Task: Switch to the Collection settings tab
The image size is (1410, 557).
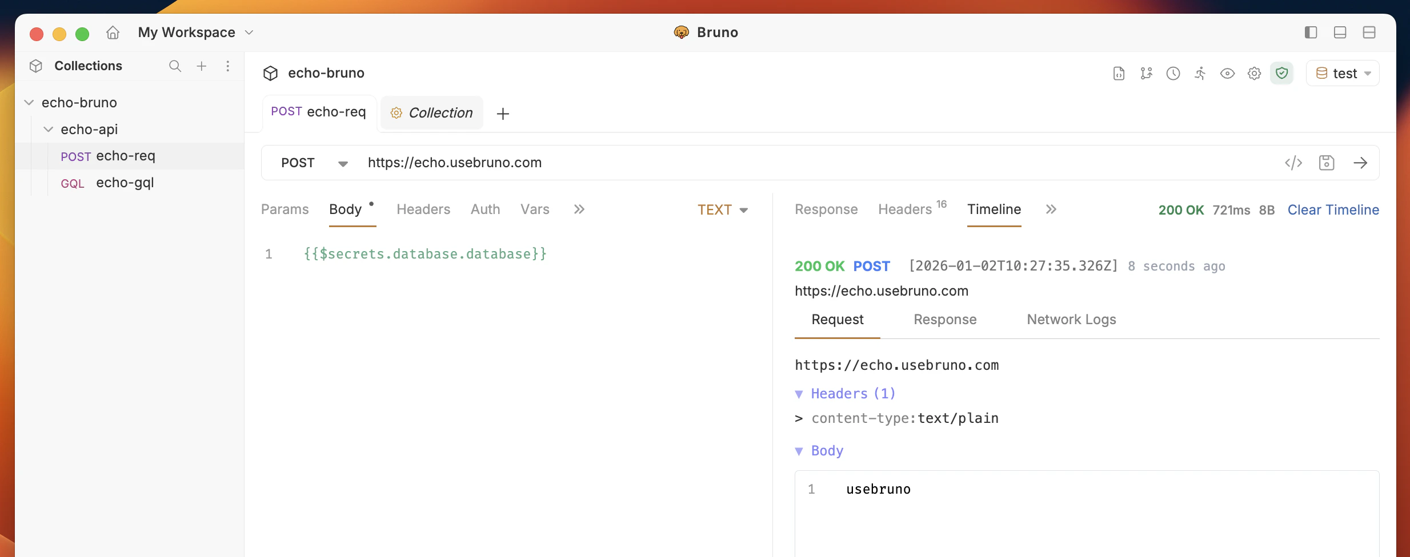Action: pyautogui.click(x=432, y=113)
